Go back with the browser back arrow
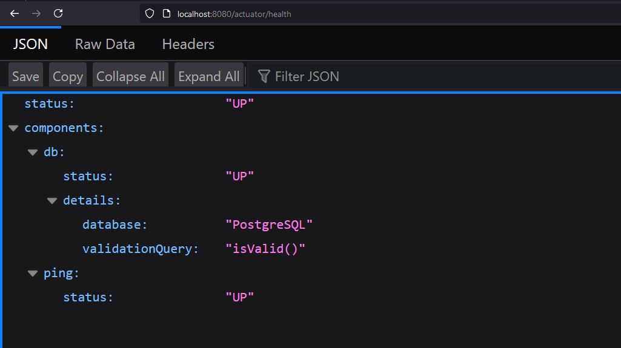 click(x=15, y=13)
